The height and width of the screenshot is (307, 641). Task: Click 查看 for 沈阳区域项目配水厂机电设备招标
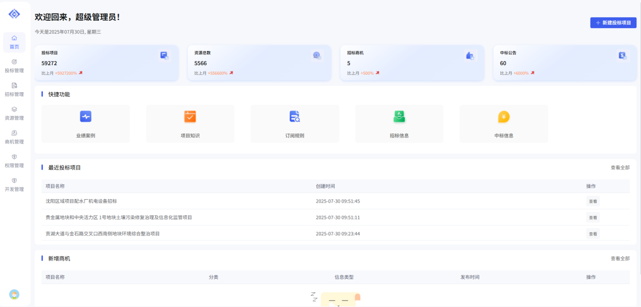click(592, 201)
